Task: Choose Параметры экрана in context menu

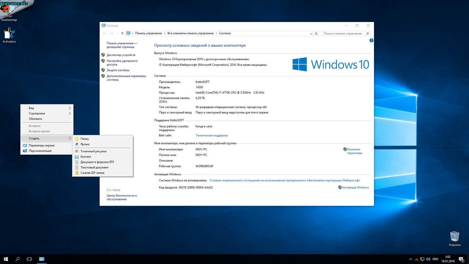Action: (x=47, y=145)
